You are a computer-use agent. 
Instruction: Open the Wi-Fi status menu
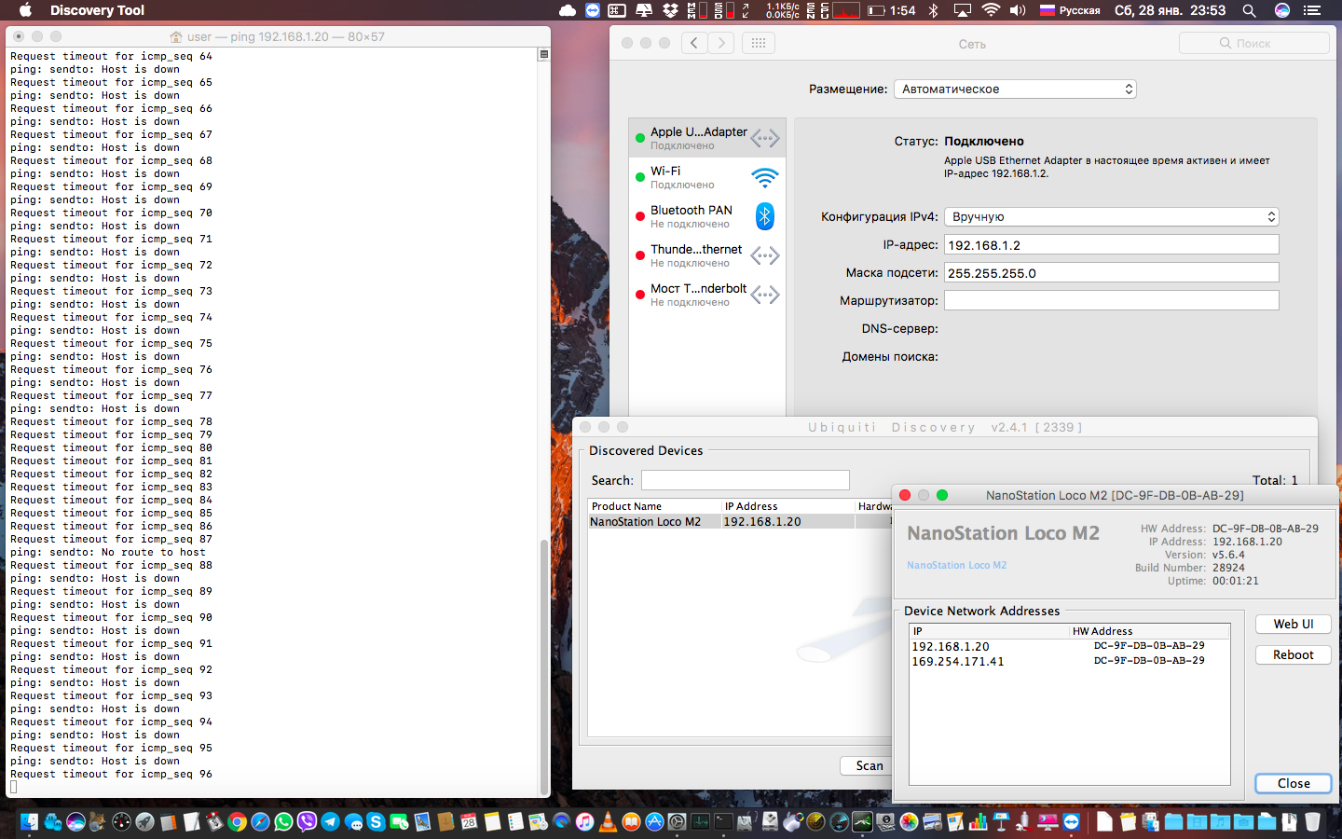coord(991,10)
